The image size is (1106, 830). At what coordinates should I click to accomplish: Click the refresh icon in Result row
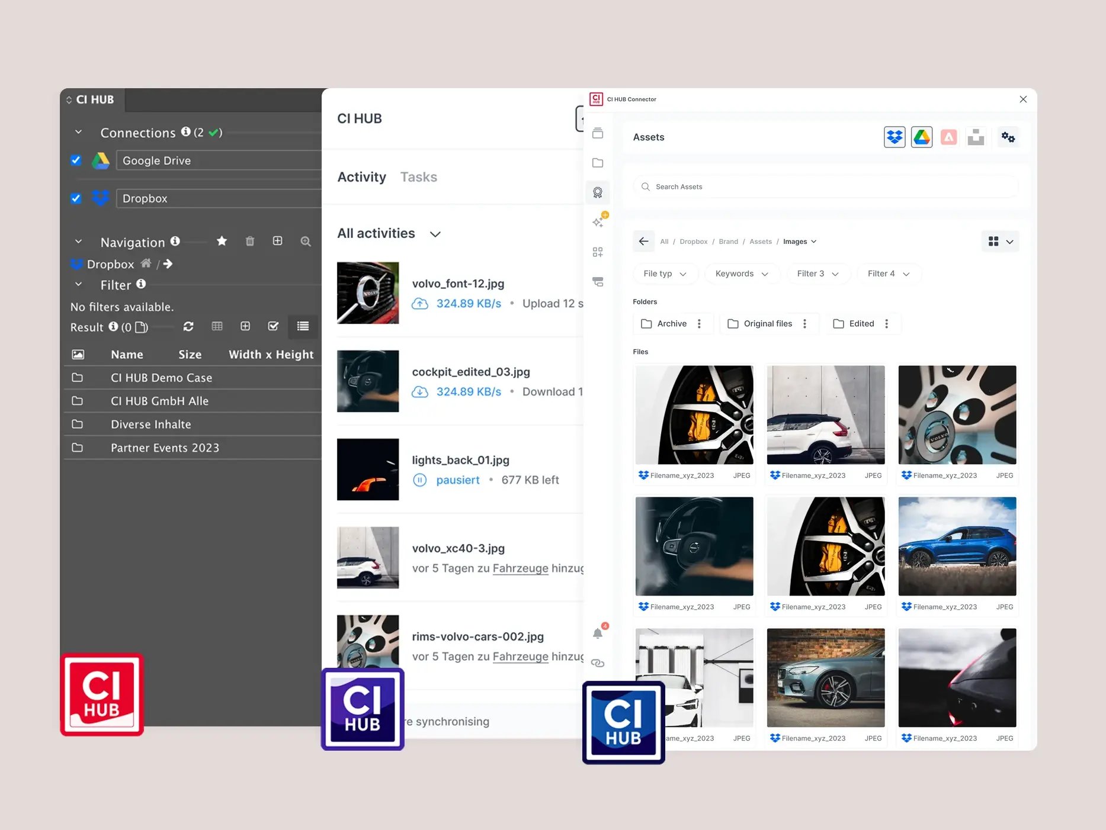(x=188, y=326)
